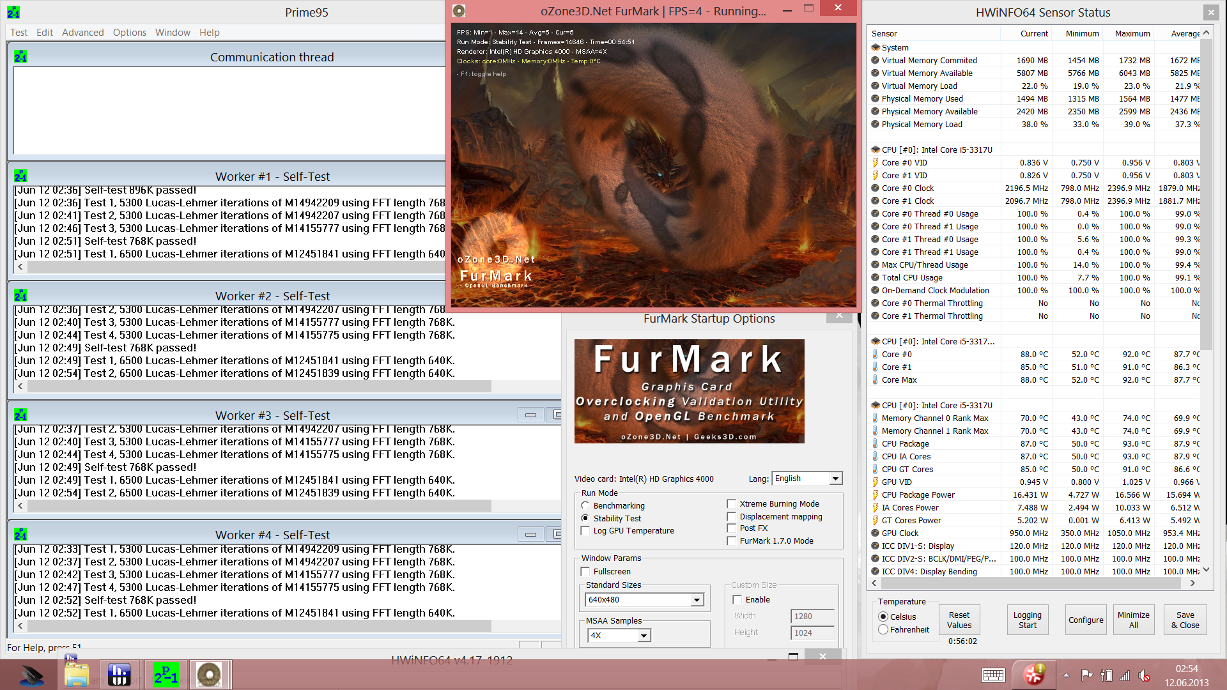This screenshot has width=1227, height=690.
Task: Open the Test menu in Prime95
Action: click(x=19, y=32)
